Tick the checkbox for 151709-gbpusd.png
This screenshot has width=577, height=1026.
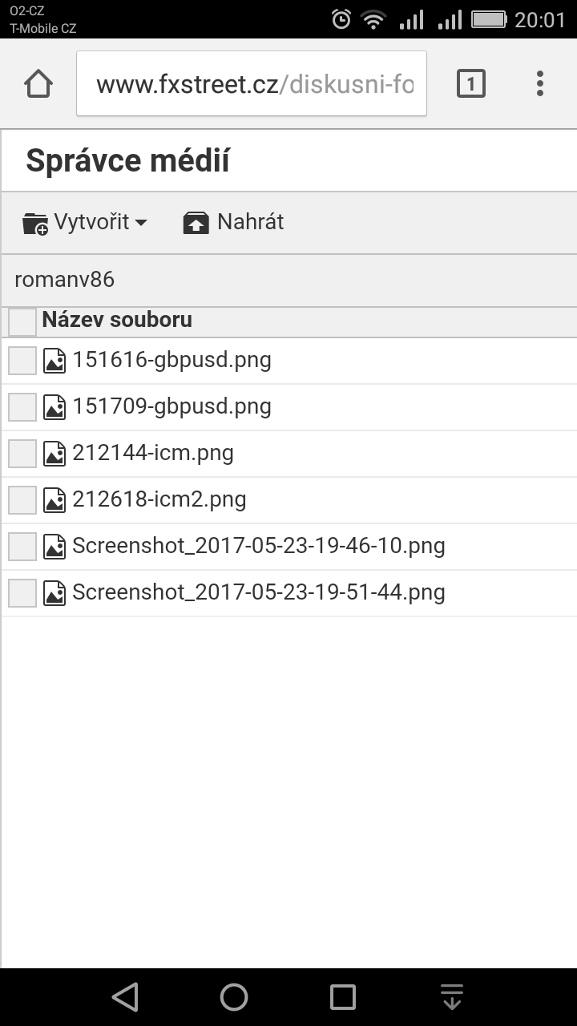coord(22,407)
